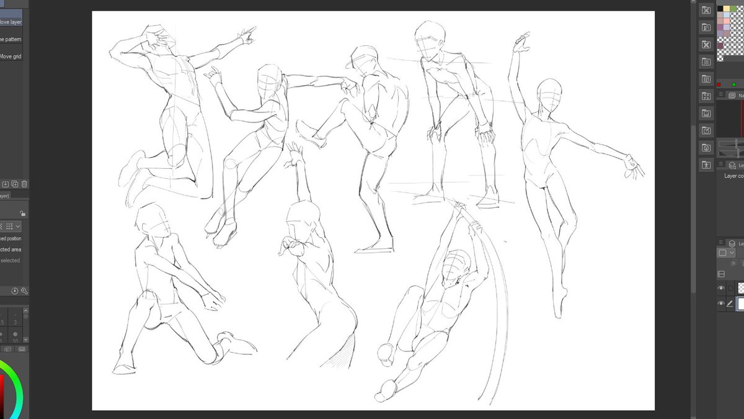Image resolution: width=744 pixels, height=419 pixels.
Task: Click the trash icon in sub tool panel
Action: click(x=24, y=184)
